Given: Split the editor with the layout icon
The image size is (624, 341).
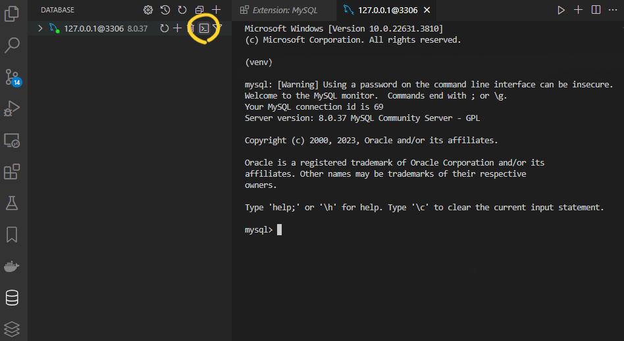Looking at the screenshot, I should click(x=596, y=10).
